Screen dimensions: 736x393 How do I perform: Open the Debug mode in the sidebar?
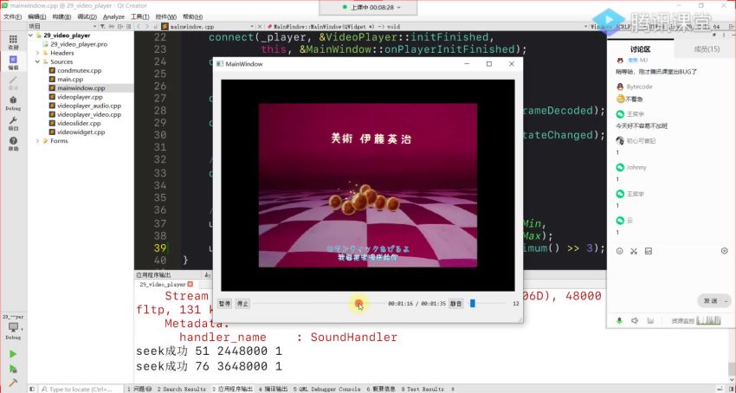(x=13, y=102)
